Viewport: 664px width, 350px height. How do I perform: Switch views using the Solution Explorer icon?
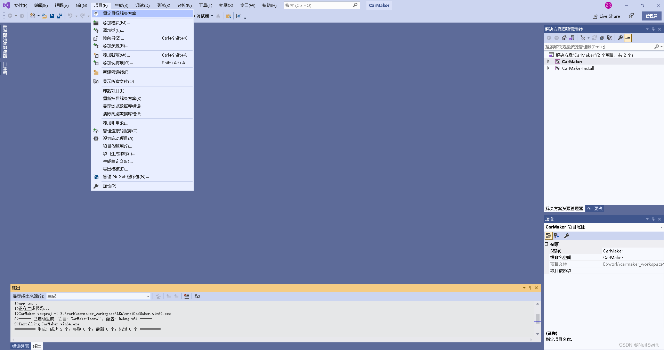click(x=572, y=38)
